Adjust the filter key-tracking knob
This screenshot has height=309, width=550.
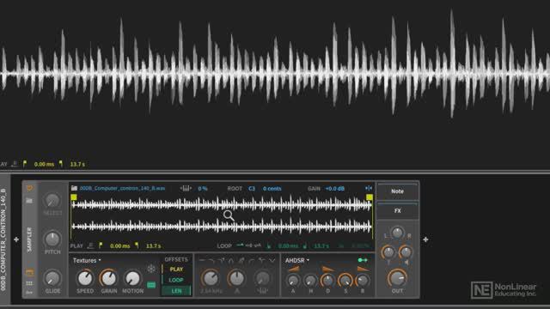(262, 278)
